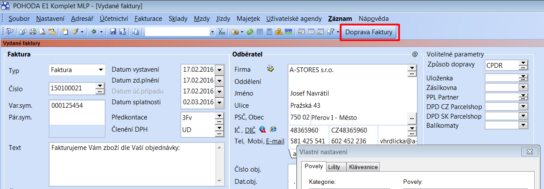544x189 pixels.
Task: Click the exit door icon in toolbar
Action: click(x=10, y=32)
